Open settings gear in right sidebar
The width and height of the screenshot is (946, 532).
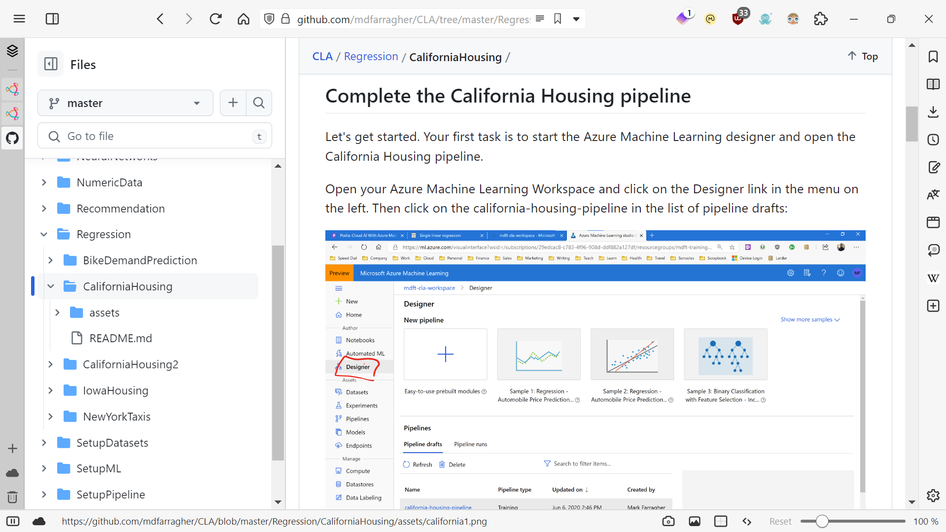933,495
